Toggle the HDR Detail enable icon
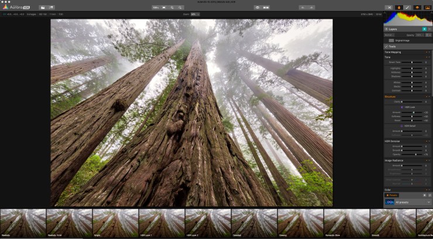 [402, 126]
